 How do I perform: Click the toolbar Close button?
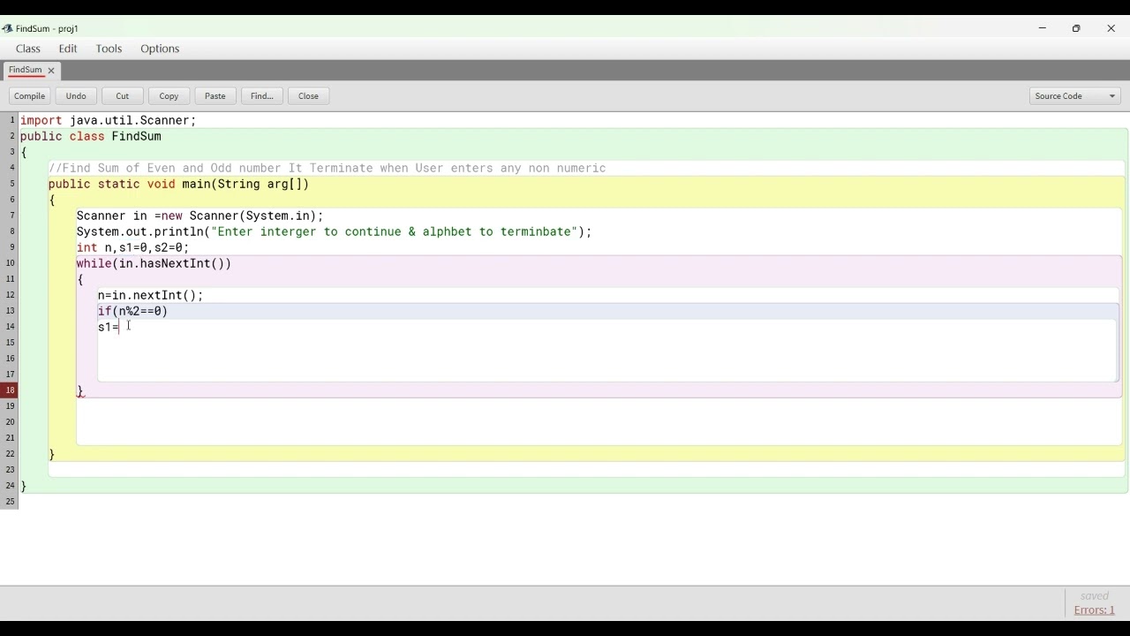pyautogui.click(x=308, y=96)
